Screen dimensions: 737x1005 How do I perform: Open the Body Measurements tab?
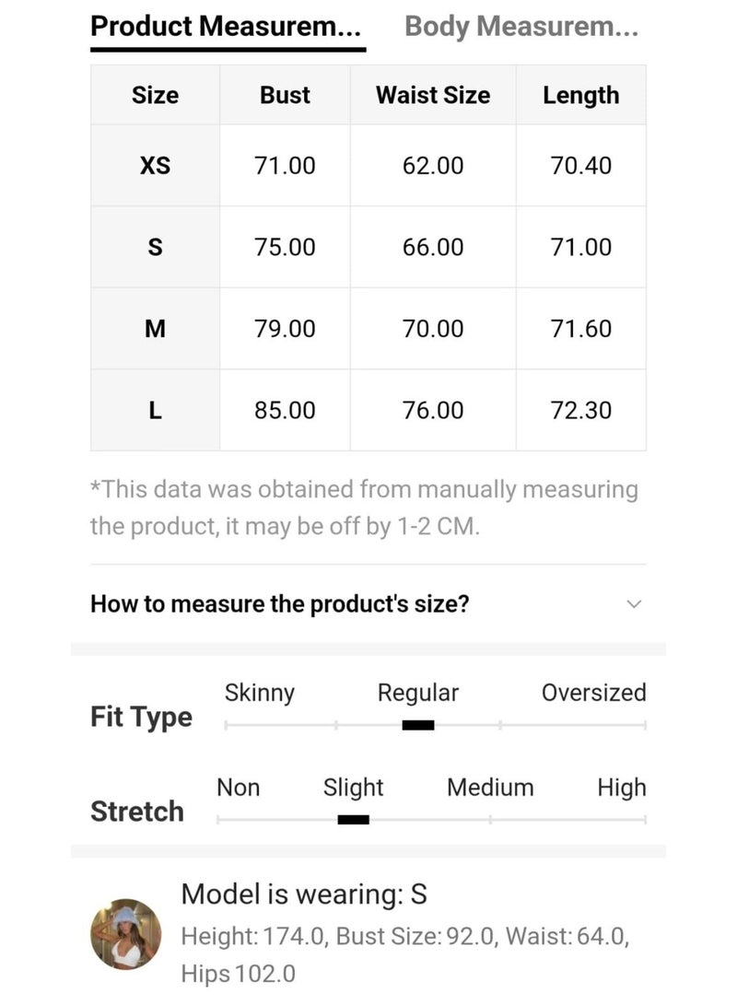coord(521,26)
